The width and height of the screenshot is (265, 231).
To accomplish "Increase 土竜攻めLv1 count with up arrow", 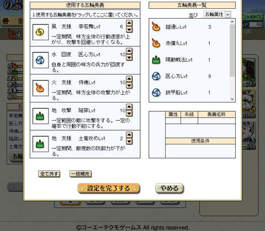I will (x=129, y=135).
